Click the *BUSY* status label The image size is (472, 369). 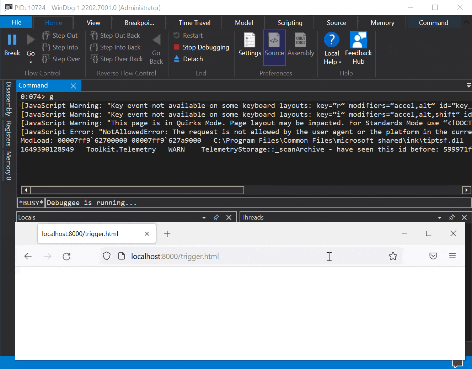(x=31, y=203)
